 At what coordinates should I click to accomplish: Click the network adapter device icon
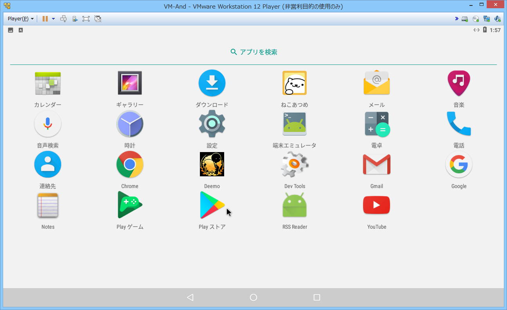(487, 19)
